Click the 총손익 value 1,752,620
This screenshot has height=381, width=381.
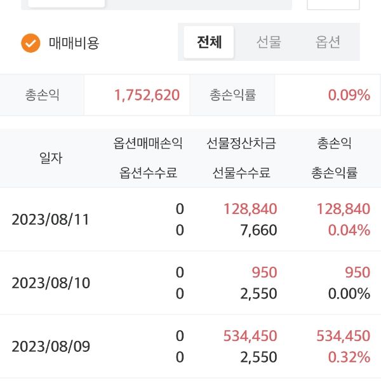(147, 95)
